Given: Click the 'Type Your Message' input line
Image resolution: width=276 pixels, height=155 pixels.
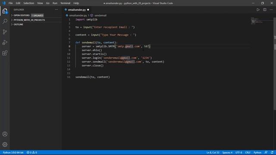Looking at the screenshot, I should tap(106, 35).
